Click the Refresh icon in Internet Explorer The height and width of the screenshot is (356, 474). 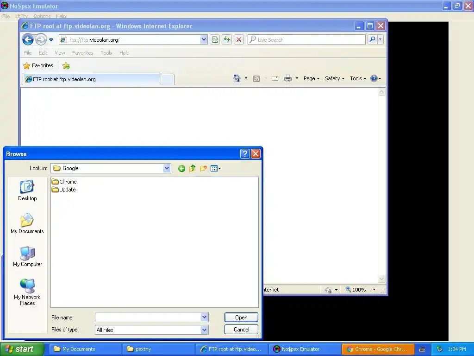click(x=227, y=39)
